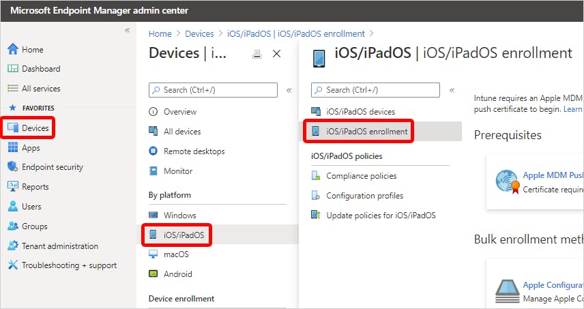Click the Reports icon in sidebar

pyautogui.click(x=12, y=187)
